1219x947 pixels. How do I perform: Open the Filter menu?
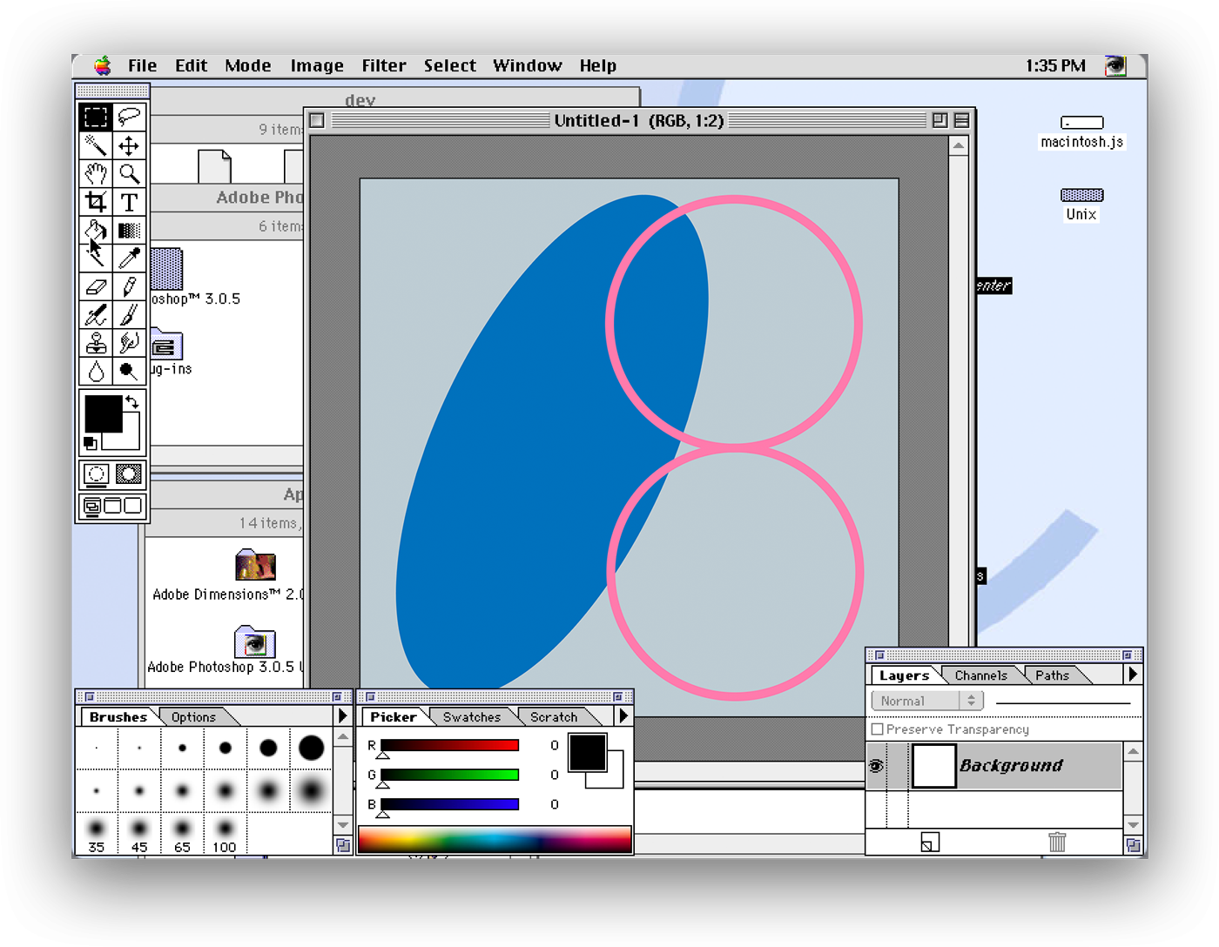click(384, 65)
